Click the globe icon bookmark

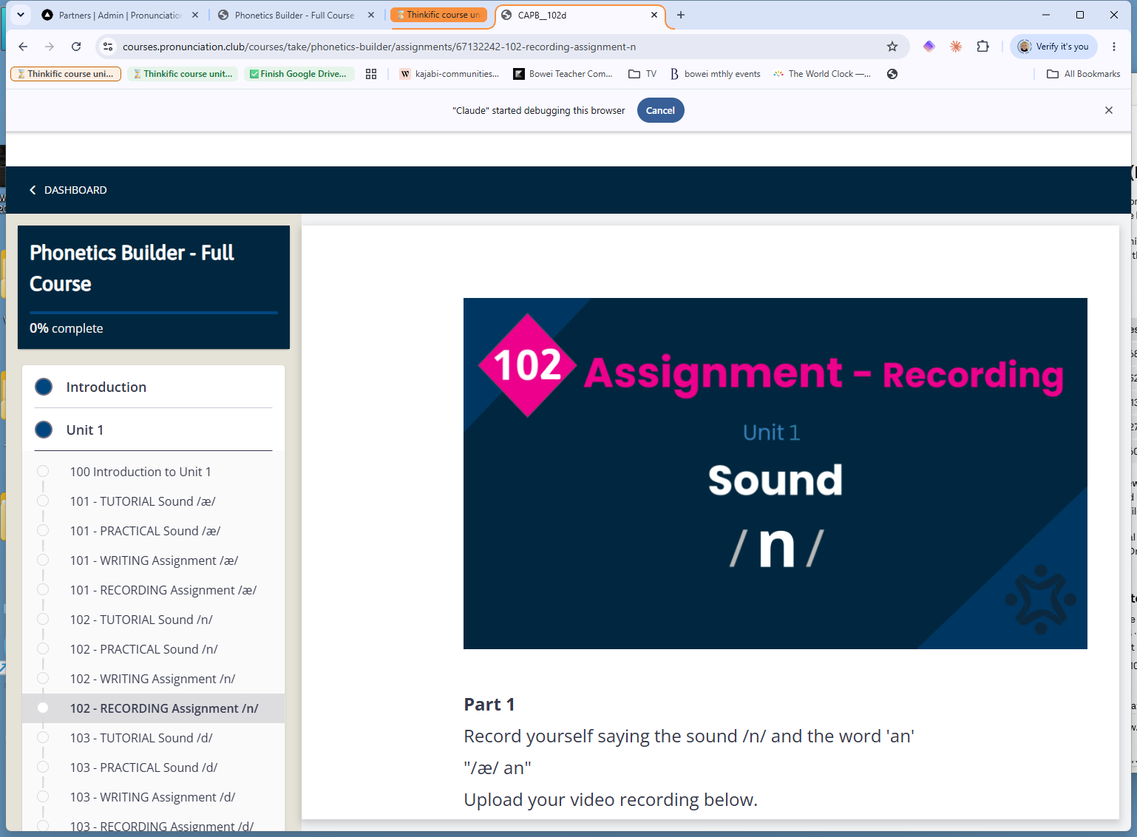coord(892,74)
